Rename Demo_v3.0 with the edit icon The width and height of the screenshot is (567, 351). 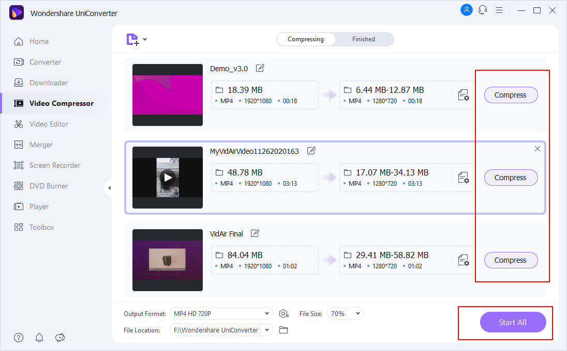[x=260, y=68]
